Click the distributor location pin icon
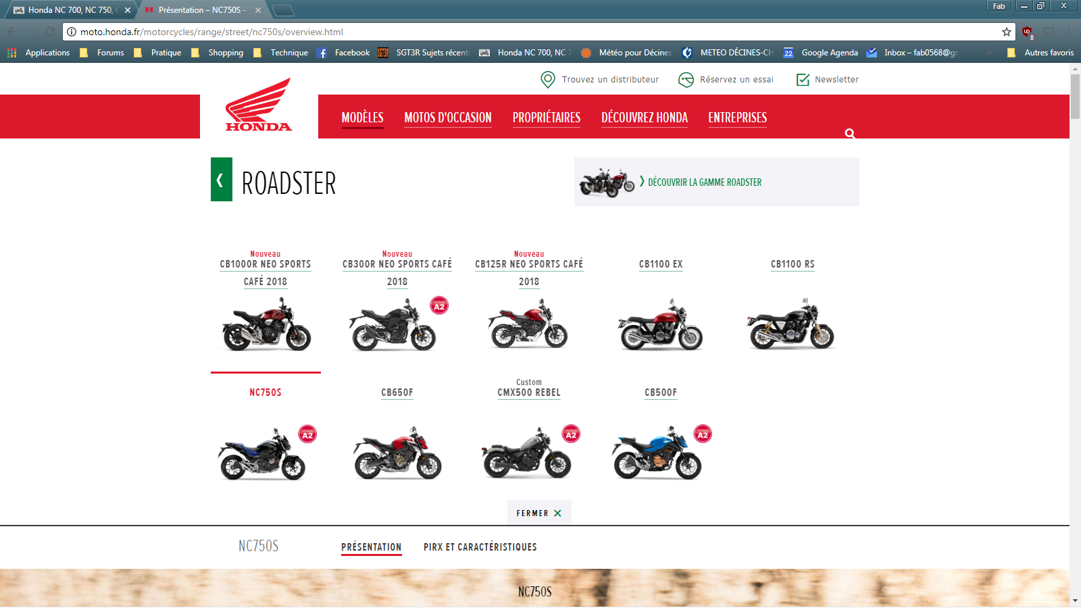Image resolution: width=1081 pixels, height=608 pixels. pyautogui.click(x=547, y=80)
